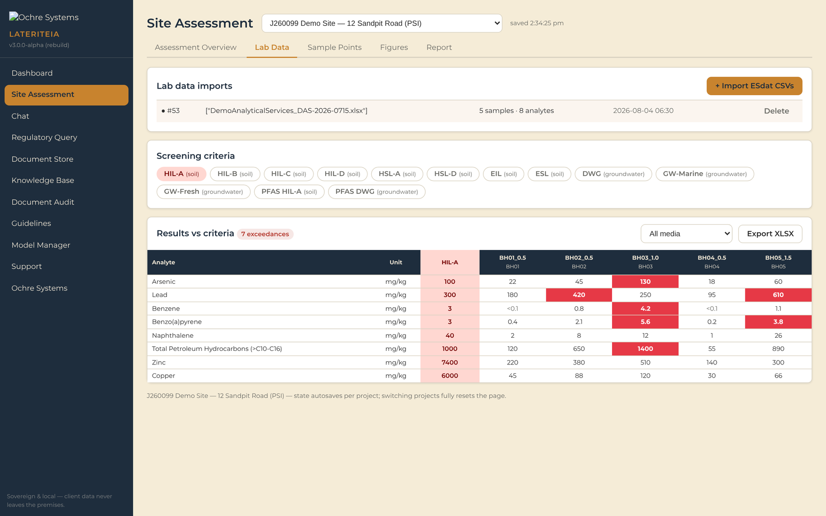Viewport: 826px width, 516px height.
Task: Click the BH01_0.5 column header
Action: (x=512, y=262)
